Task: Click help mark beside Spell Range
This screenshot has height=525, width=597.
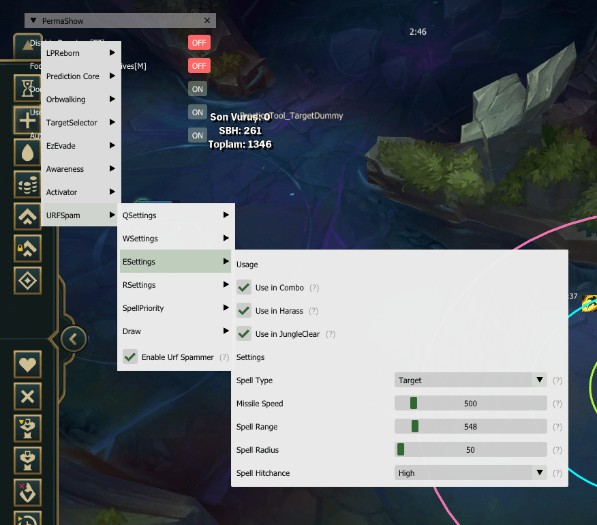Action: click(x=557, y=427)
